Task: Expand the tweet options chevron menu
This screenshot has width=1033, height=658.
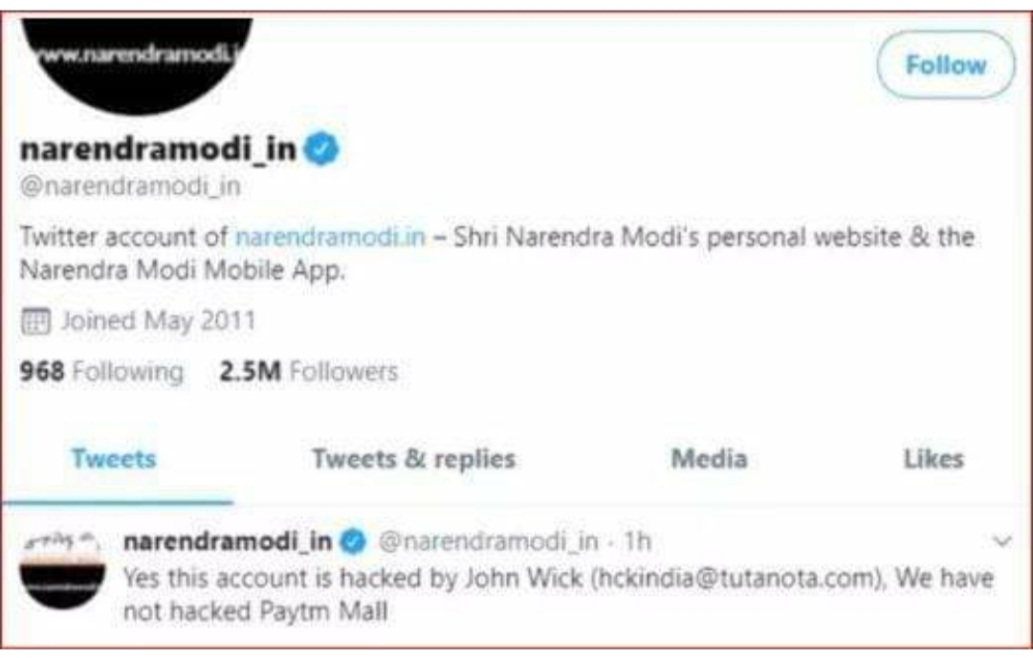Action: (1002, 542)
